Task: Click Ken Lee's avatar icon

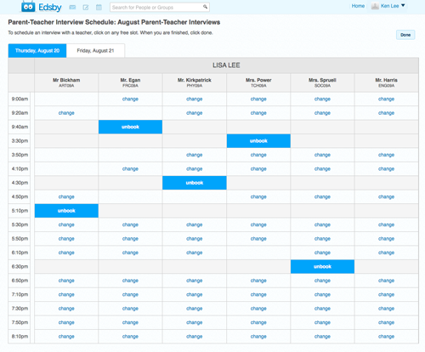Action: pos(375,6)
